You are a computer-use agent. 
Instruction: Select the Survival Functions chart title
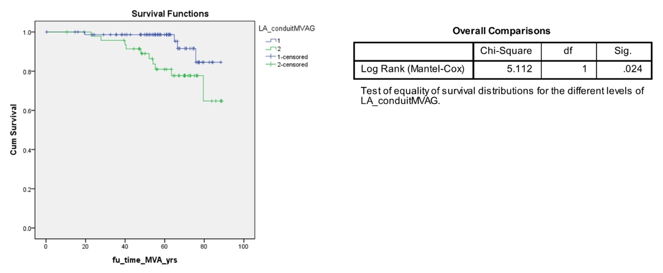coord(170,14)
